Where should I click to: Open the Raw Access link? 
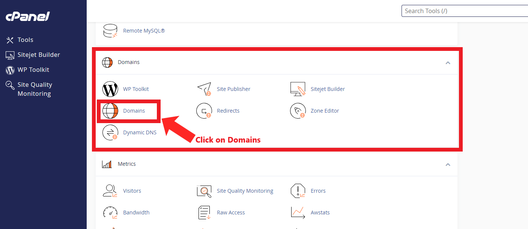click(231, 213)
